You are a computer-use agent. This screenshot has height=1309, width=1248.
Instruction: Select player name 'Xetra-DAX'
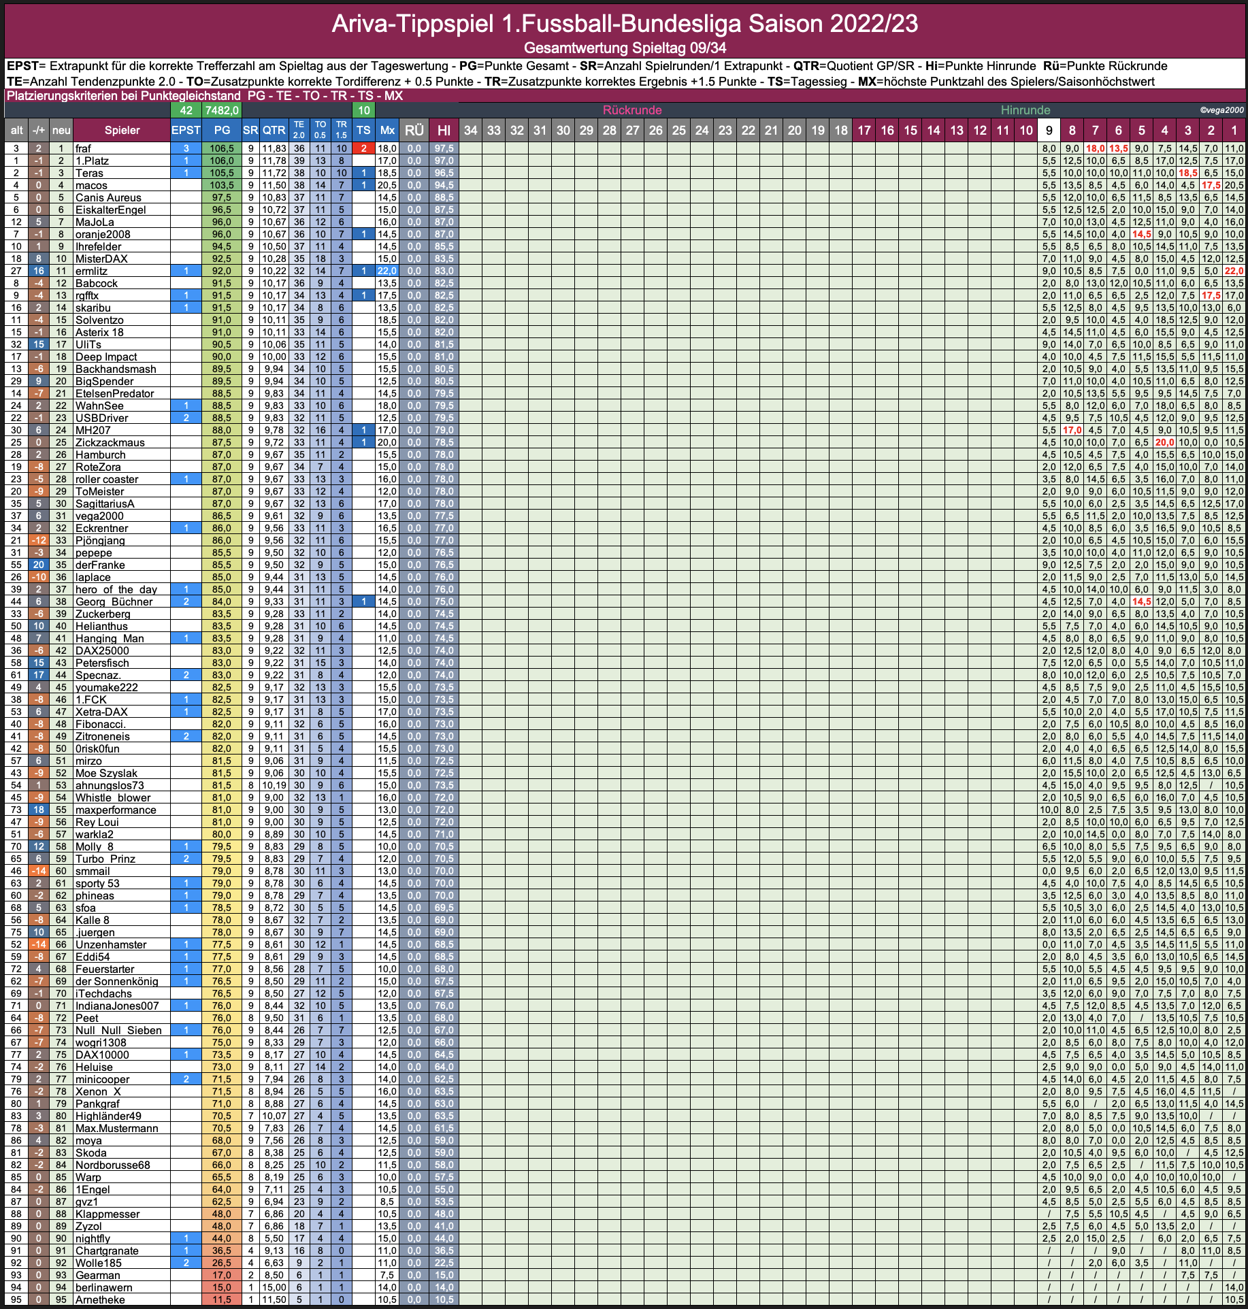click(101, 712)
